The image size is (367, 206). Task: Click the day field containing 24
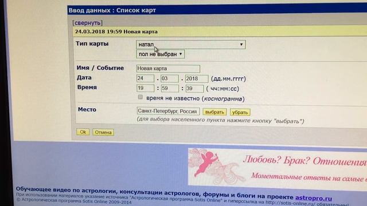[145, 78]
